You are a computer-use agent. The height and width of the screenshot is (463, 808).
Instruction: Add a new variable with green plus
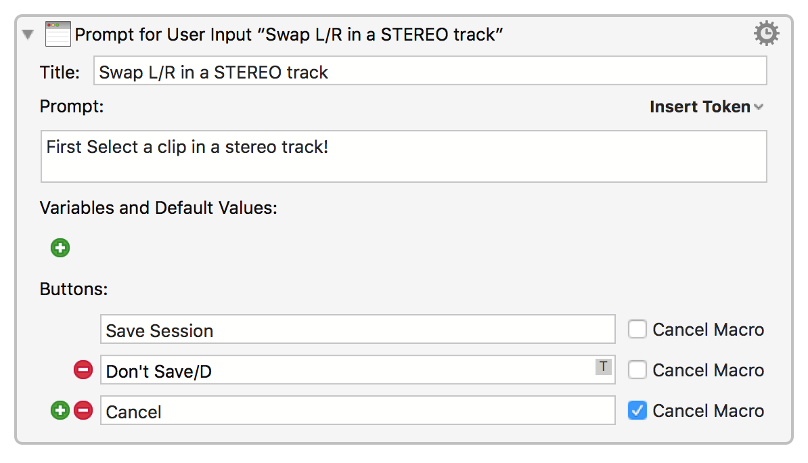tap(60, 248)
